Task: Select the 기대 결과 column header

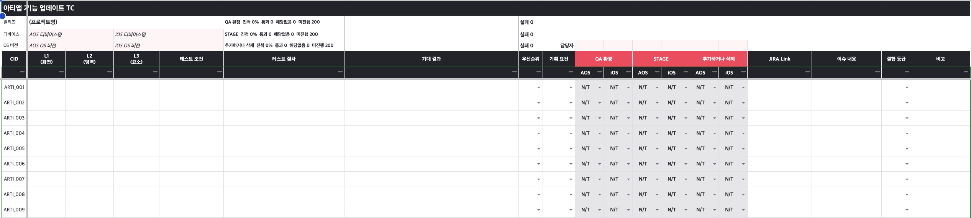Action: pos(431,59)
